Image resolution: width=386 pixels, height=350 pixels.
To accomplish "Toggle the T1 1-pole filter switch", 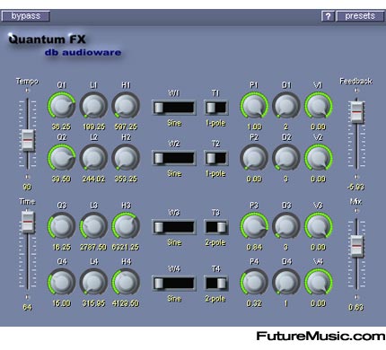I will 215,108.
